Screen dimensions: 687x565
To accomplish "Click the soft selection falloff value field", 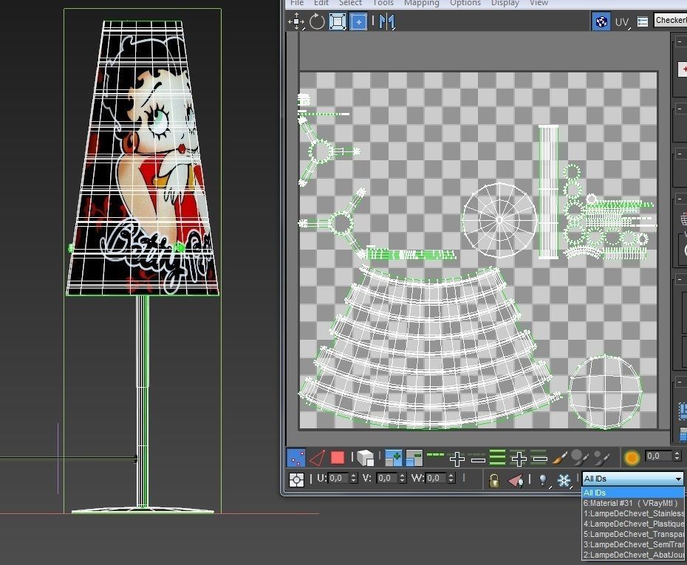I will tap(658, 456).
